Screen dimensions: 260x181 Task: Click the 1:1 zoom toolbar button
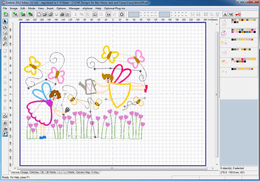pyautogui.click(x=109, y=14)
